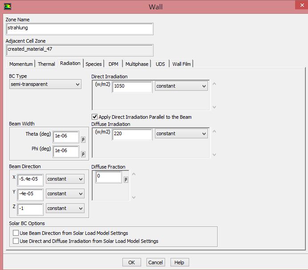Click the P parameter button next to Theta
This screenshot has height=270, width=308.
[83, 139]
